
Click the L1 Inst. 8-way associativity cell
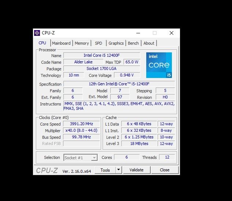(166, 130)
